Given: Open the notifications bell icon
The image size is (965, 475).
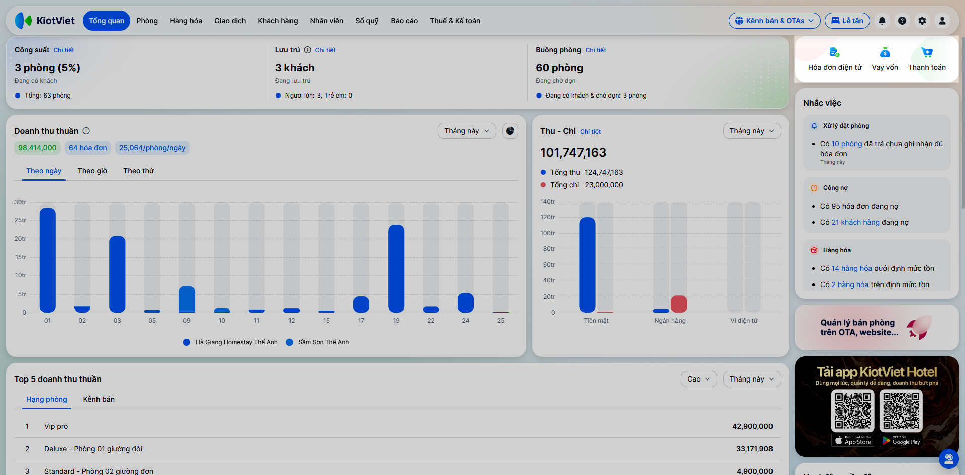Looking at the screenshot, I should [x=882, y=21].
